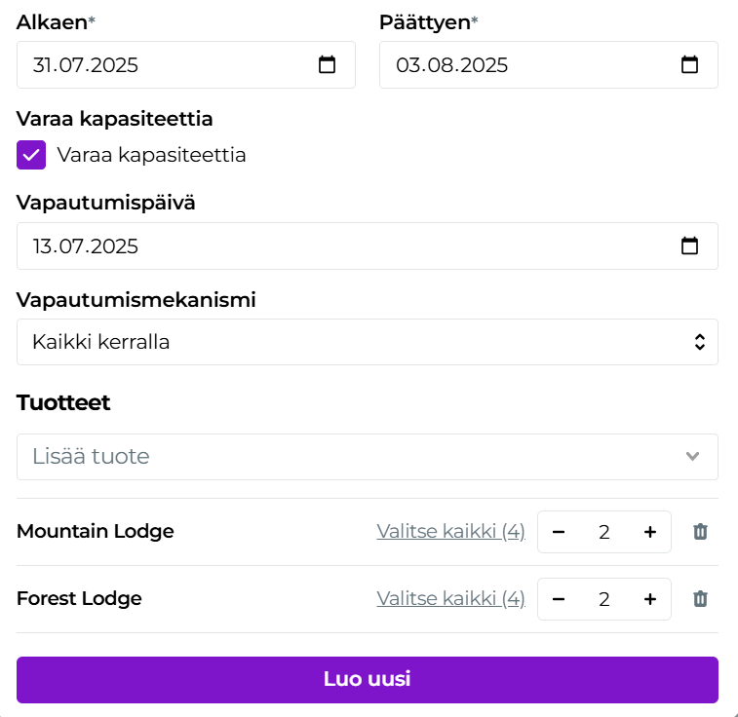Click Valitse kaikki (4) for Forest Lodge
This screenshot has height=717, width=738.
(450, 599)
